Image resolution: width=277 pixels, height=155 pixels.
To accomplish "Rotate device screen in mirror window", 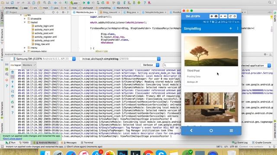I will coord(230,16).
